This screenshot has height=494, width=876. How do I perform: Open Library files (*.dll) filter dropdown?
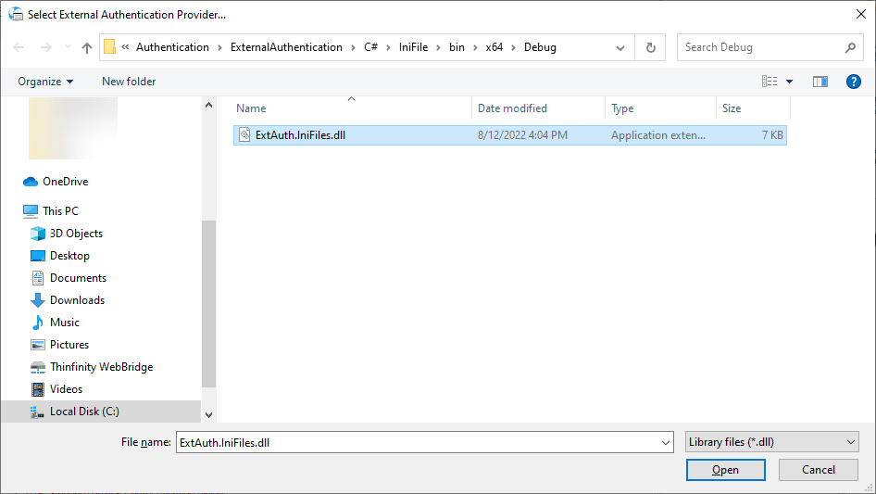tap(772, 442)
